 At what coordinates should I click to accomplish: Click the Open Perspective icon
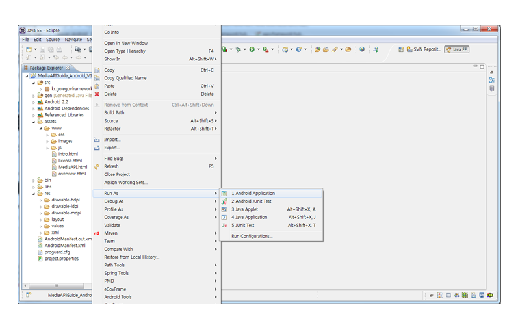click(x=400, y=49)
